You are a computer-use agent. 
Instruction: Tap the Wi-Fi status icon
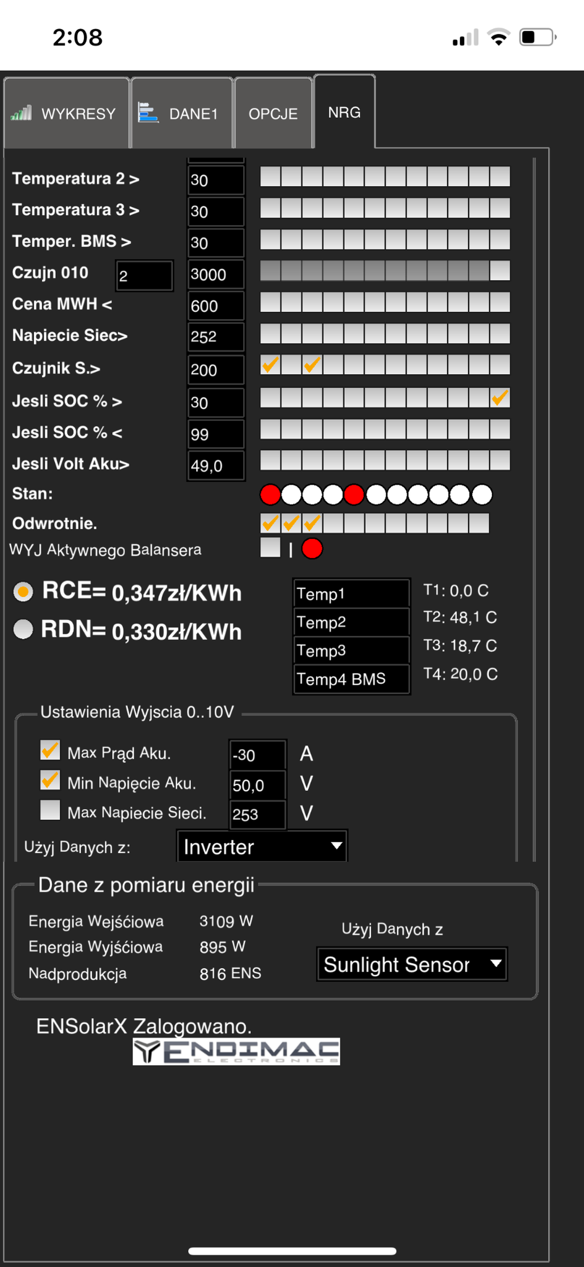click(x=498, y=37)
